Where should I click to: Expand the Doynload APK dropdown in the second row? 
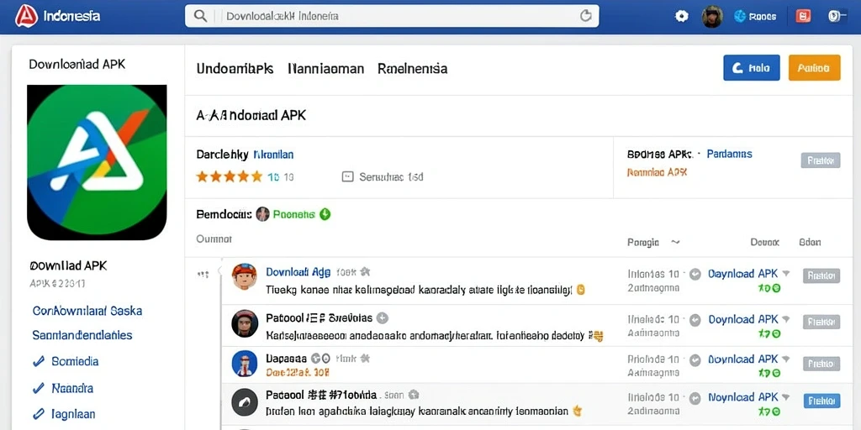tap(786, 319)
